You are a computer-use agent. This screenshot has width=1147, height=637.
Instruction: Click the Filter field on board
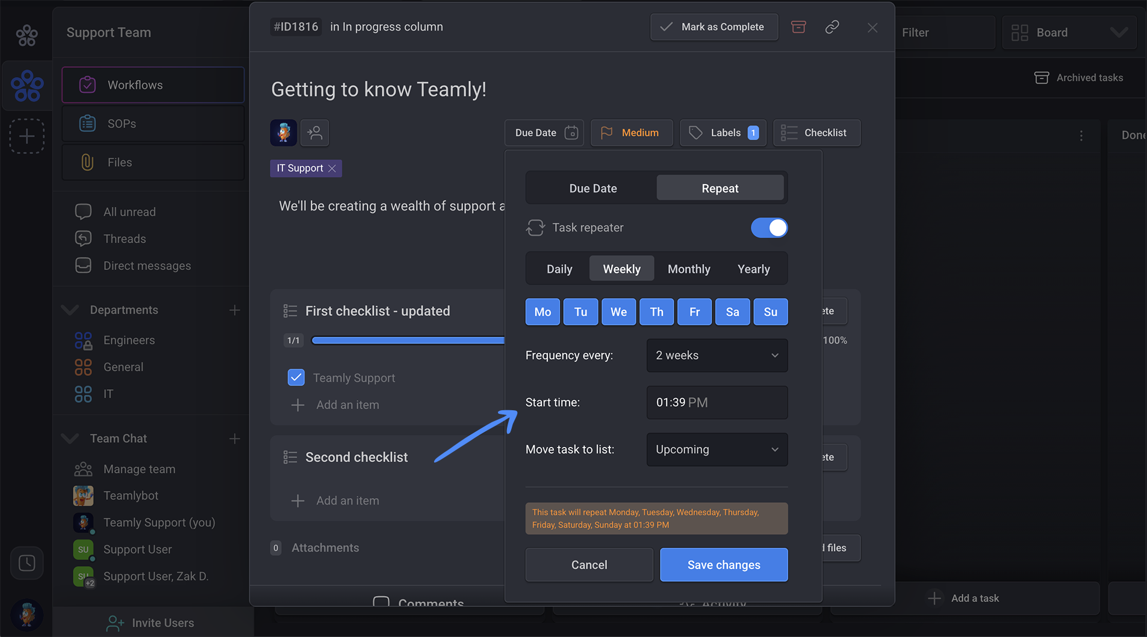[945, 32]
